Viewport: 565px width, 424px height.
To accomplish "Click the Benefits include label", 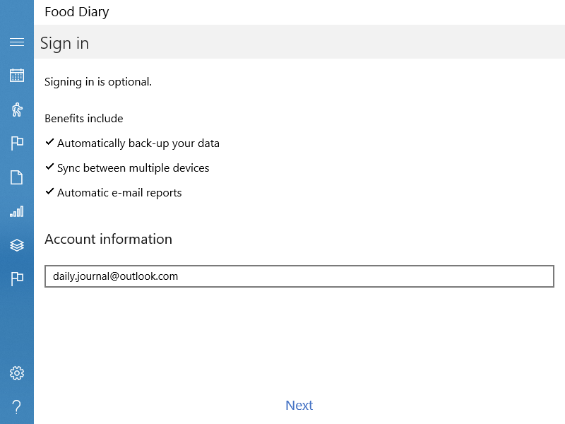I will (x=83, y=119).
